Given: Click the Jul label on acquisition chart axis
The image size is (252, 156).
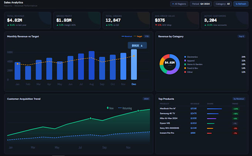Looking at the screenshot, I should (80, 147).
